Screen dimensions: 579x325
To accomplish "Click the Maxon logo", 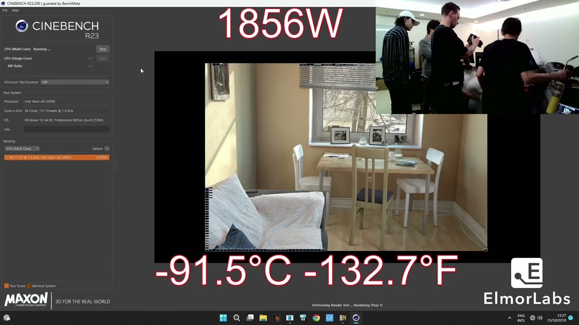I will [26, 300].
